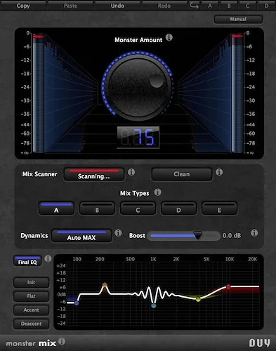Select Mix Type A
The height and width of the screenshot is (351, 276).
(56, 208)
